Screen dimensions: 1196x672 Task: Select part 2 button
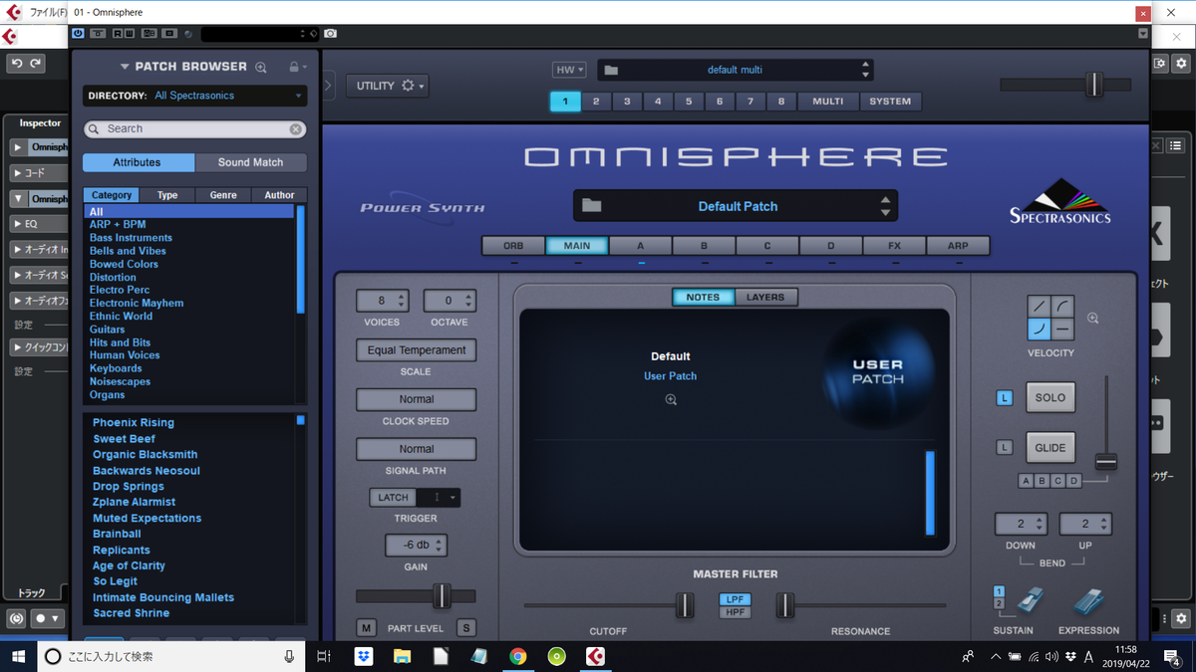pyautogui.click(x=596, y=102)
